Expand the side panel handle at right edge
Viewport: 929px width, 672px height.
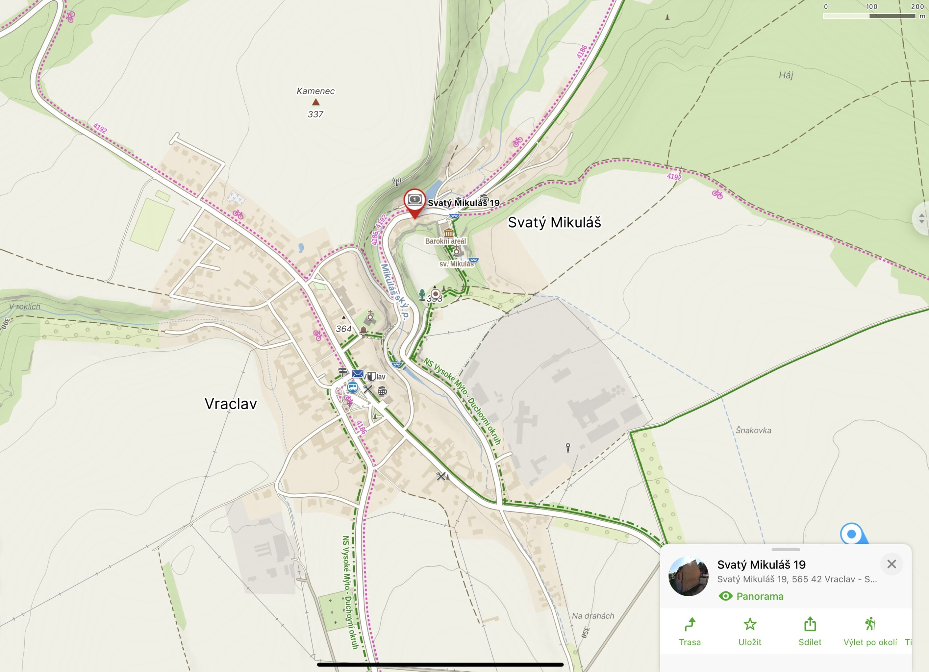921,218
